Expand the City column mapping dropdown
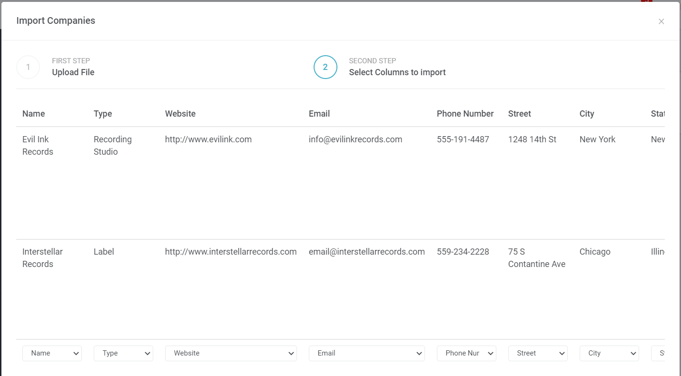 point(609,353)
